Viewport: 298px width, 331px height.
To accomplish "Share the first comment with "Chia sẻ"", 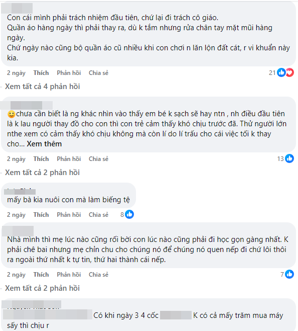I will pyautogui.click(x=98, y=73).
